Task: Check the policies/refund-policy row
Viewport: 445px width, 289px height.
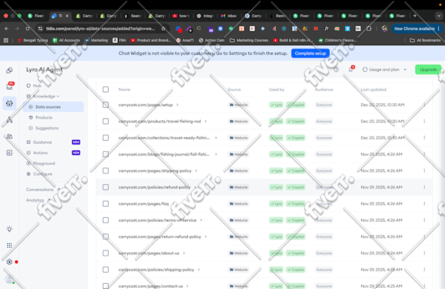Action: [105, 187]
